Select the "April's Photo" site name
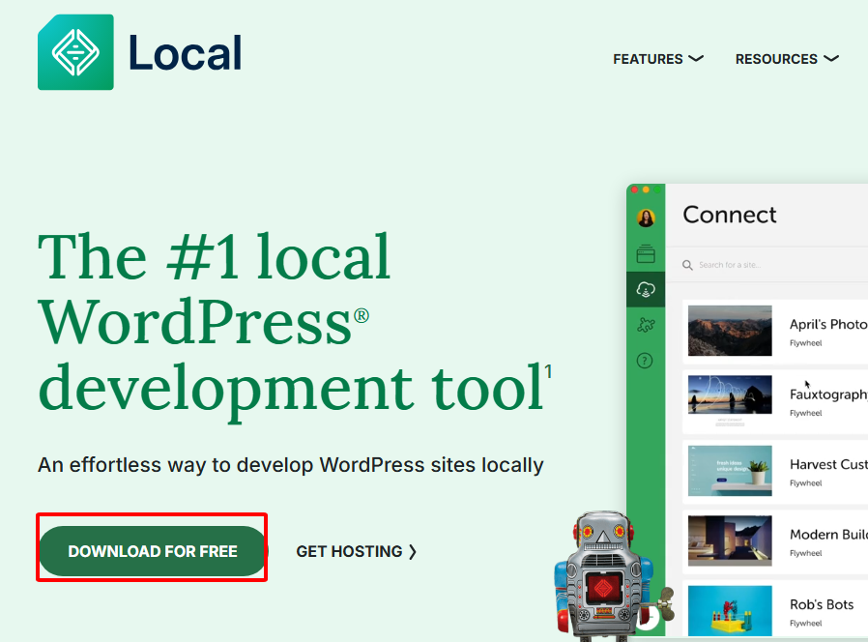This screenshot has height=642, width=868. (828, 325)
